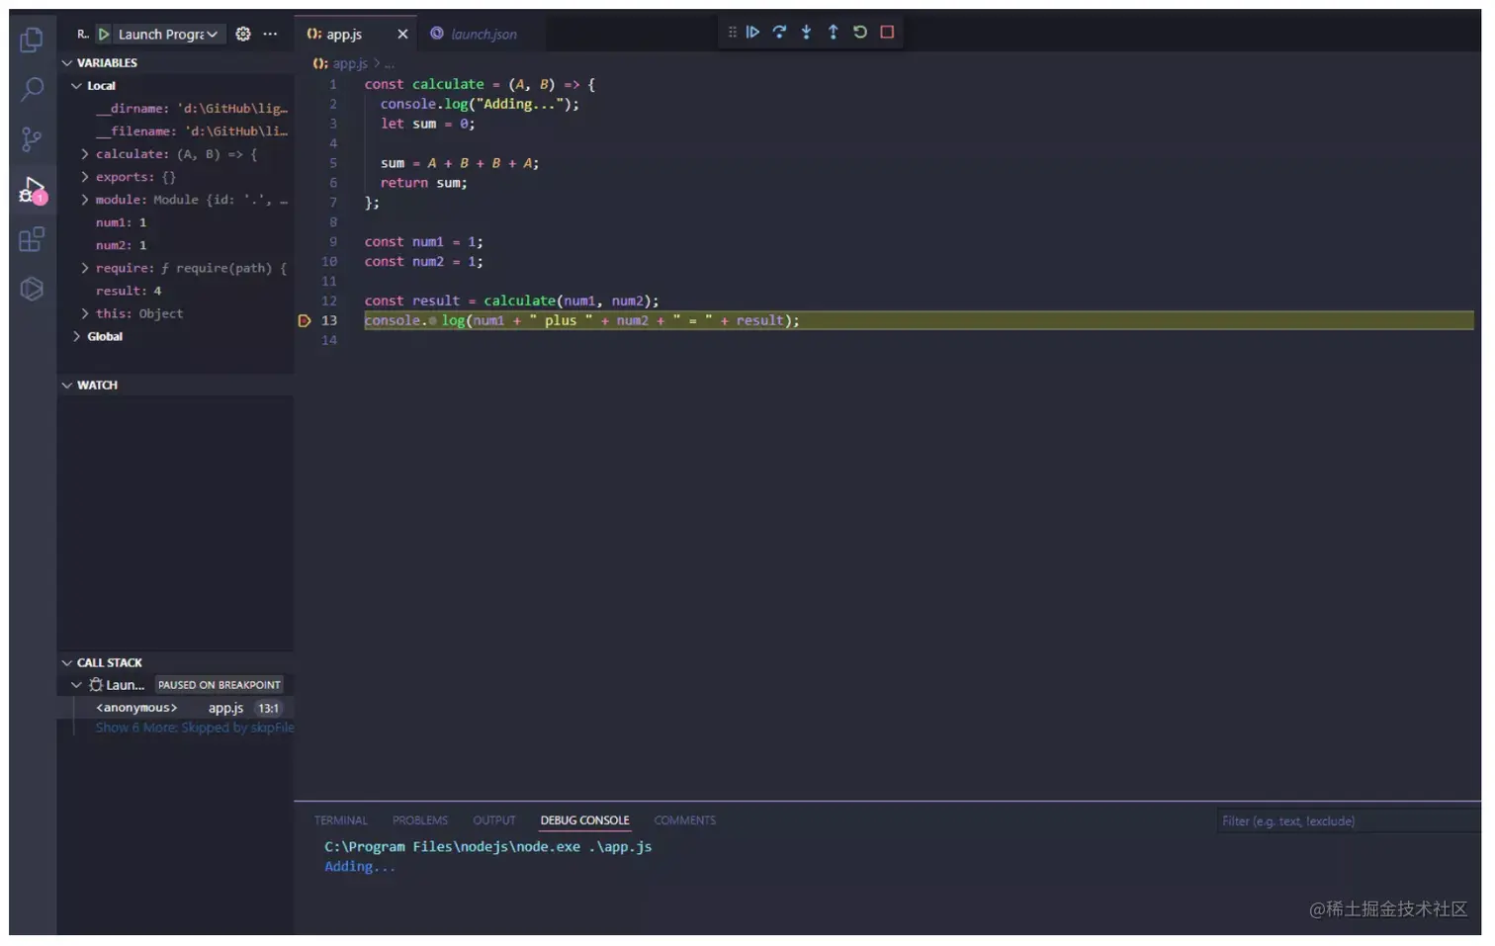The image size is (1495, 946).
Task: Click the breakpoint marker on line 13
Action: pyautogui.click(x=305, y=320)
